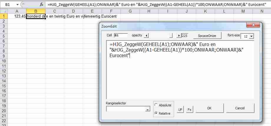Select the Absolute radio button

tap(156, 105)
